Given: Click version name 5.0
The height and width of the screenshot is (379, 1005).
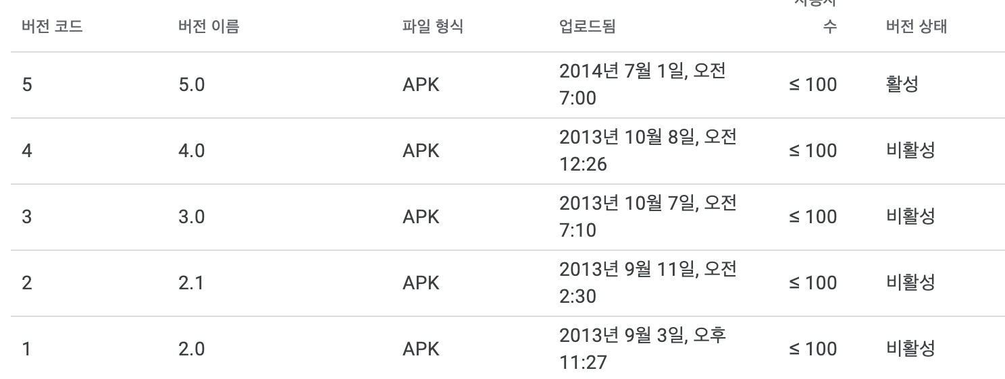Looking at the screenshot, I should (x=191, y=85).
